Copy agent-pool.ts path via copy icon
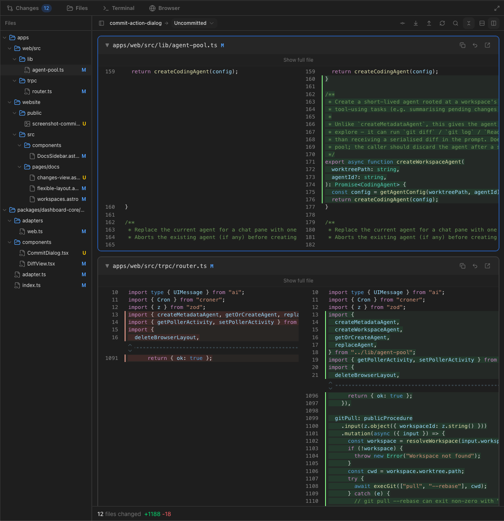The height and width of the screenshot is (521, 504). click(463, 45)
